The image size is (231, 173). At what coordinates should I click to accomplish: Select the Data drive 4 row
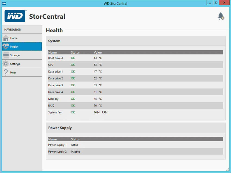point(136,92)
